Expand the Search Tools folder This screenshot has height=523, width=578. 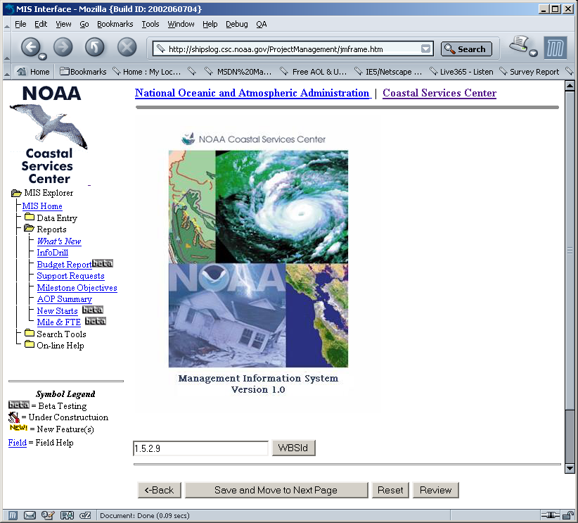30,333
